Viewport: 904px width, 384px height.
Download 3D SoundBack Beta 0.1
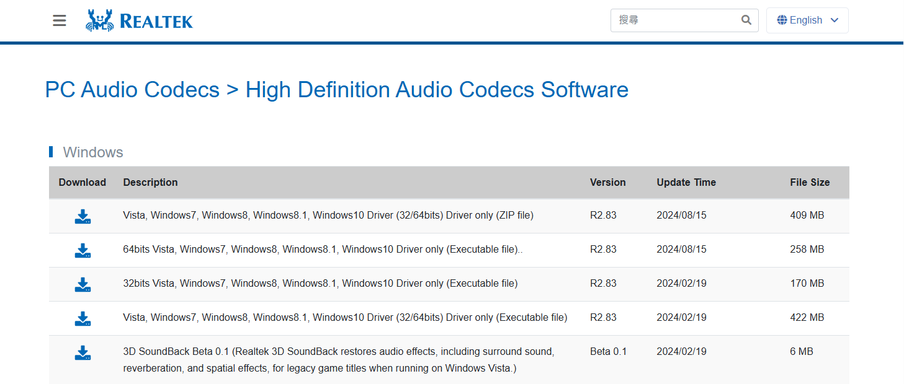pos(83,352)
